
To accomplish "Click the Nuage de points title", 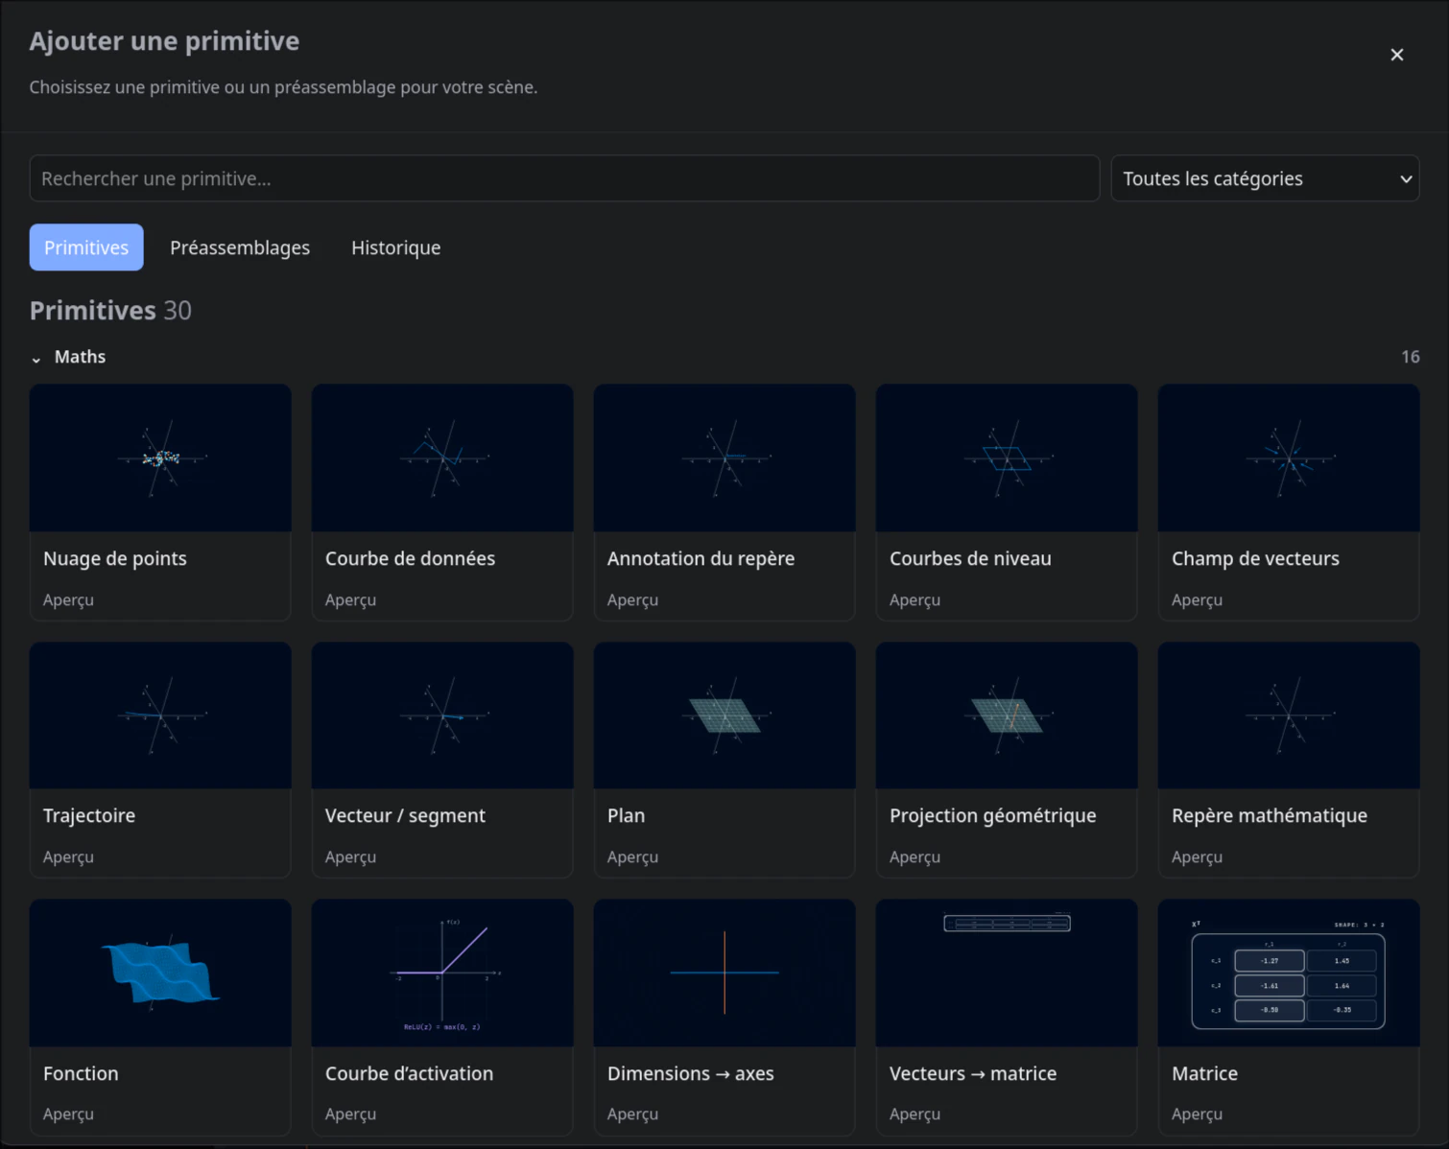I will point(115,558).
